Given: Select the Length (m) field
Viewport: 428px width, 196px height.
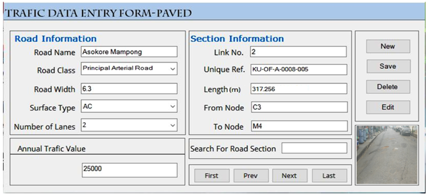Looking at the screenshot, I should pyautogui.click(x=298, y=89).
